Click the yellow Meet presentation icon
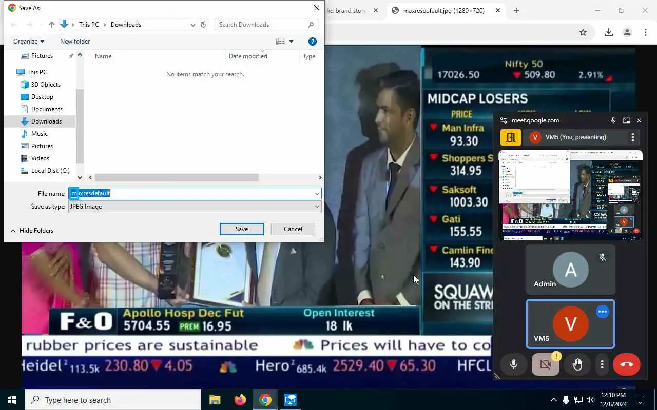The image size is (657, 410). pos(511,137)
